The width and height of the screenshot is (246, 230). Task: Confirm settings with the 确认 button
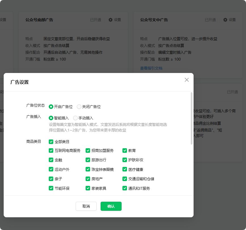111,206
